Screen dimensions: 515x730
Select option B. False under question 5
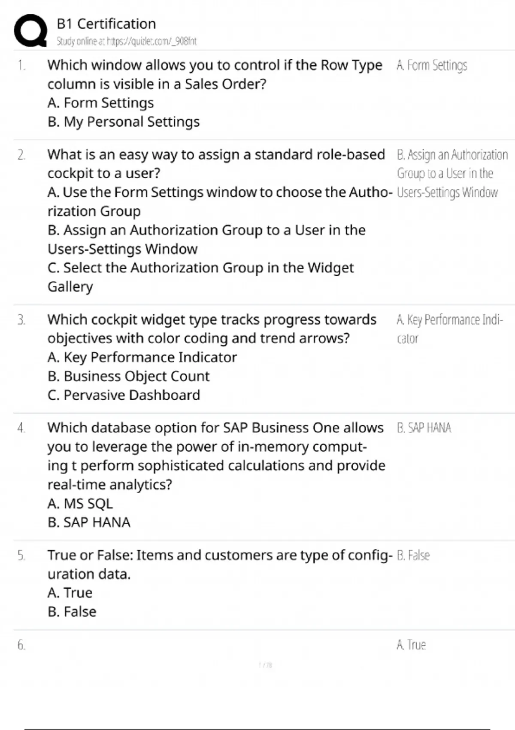pyautogui.click(x=72, y=611)
